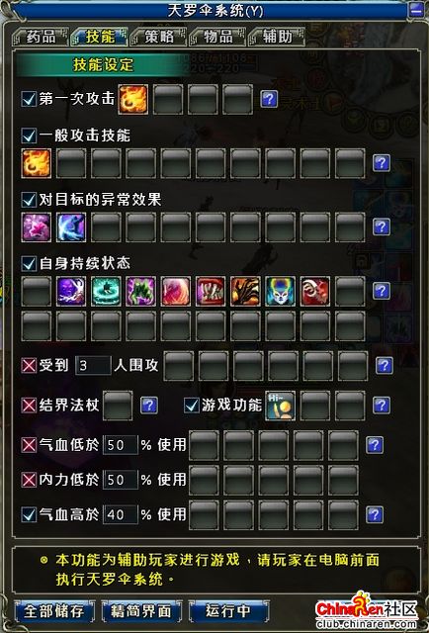Click the 气血低於 percentage input field

[121, 445]
